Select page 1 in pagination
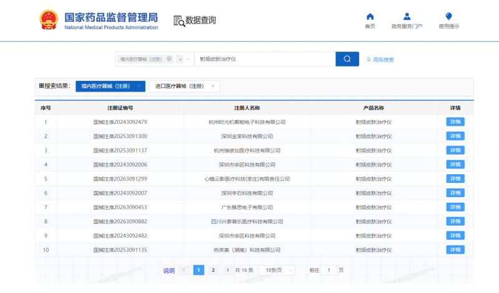The image size is (499, 293). pyautogui.click(x=198, y=270)
